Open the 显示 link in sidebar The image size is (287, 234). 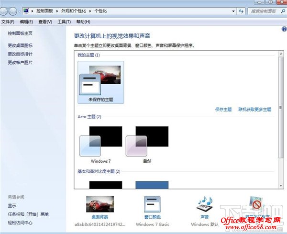click(x=12, y=206)
